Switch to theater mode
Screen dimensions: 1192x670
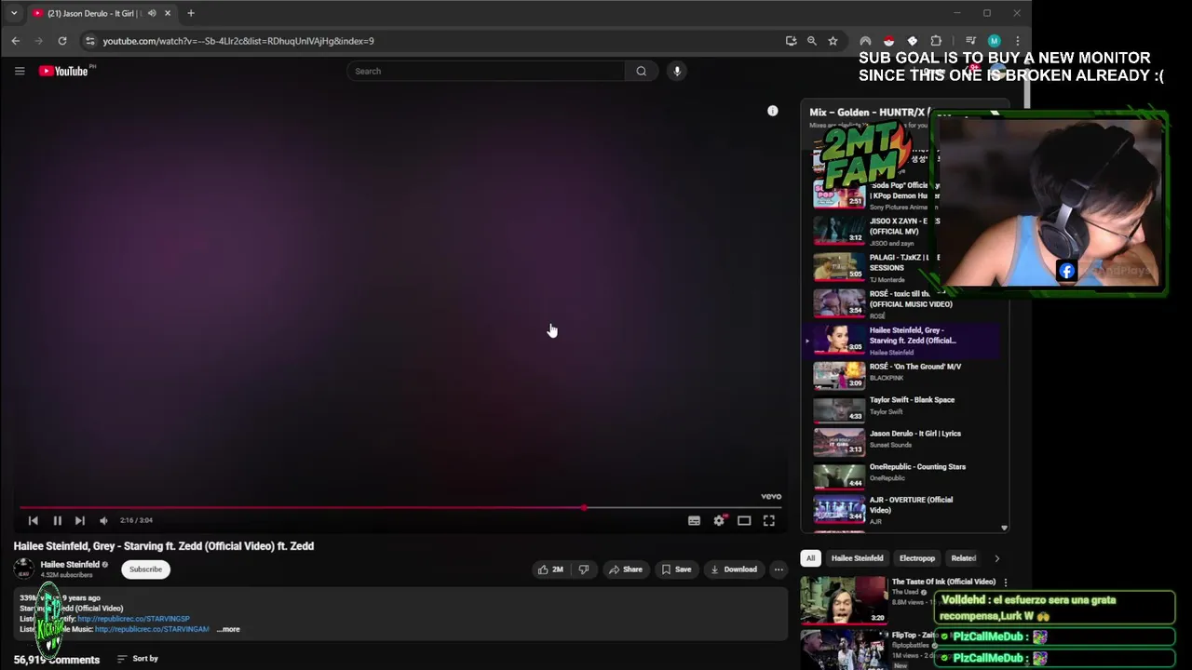[x=744, y=521]
